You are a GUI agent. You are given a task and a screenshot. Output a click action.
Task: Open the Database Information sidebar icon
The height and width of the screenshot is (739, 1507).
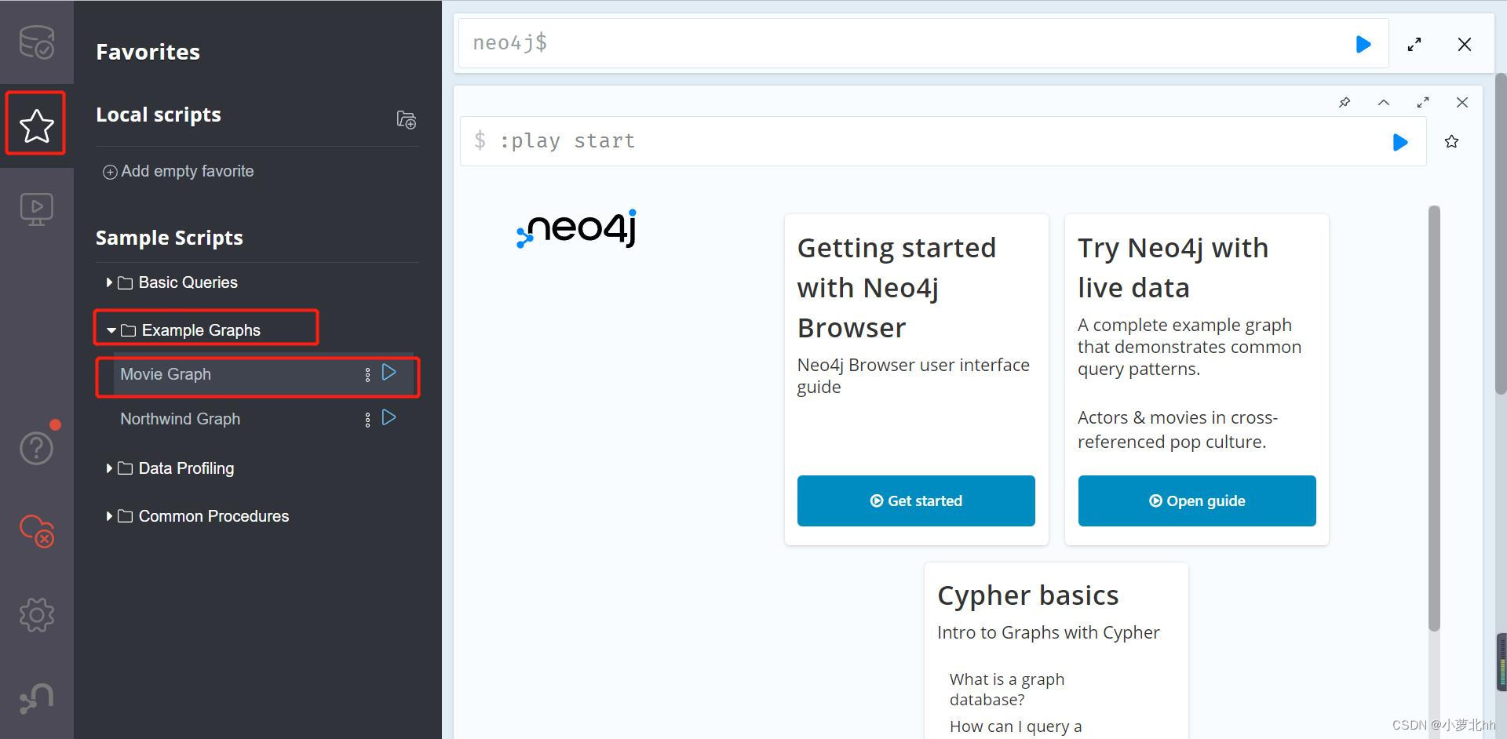36,42
